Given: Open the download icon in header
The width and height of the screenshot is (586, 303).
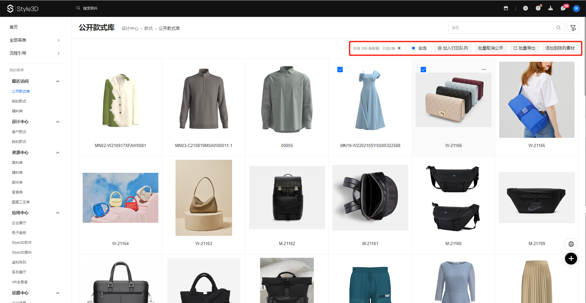Looking at the screenshot, I should [x=550, y=8].
